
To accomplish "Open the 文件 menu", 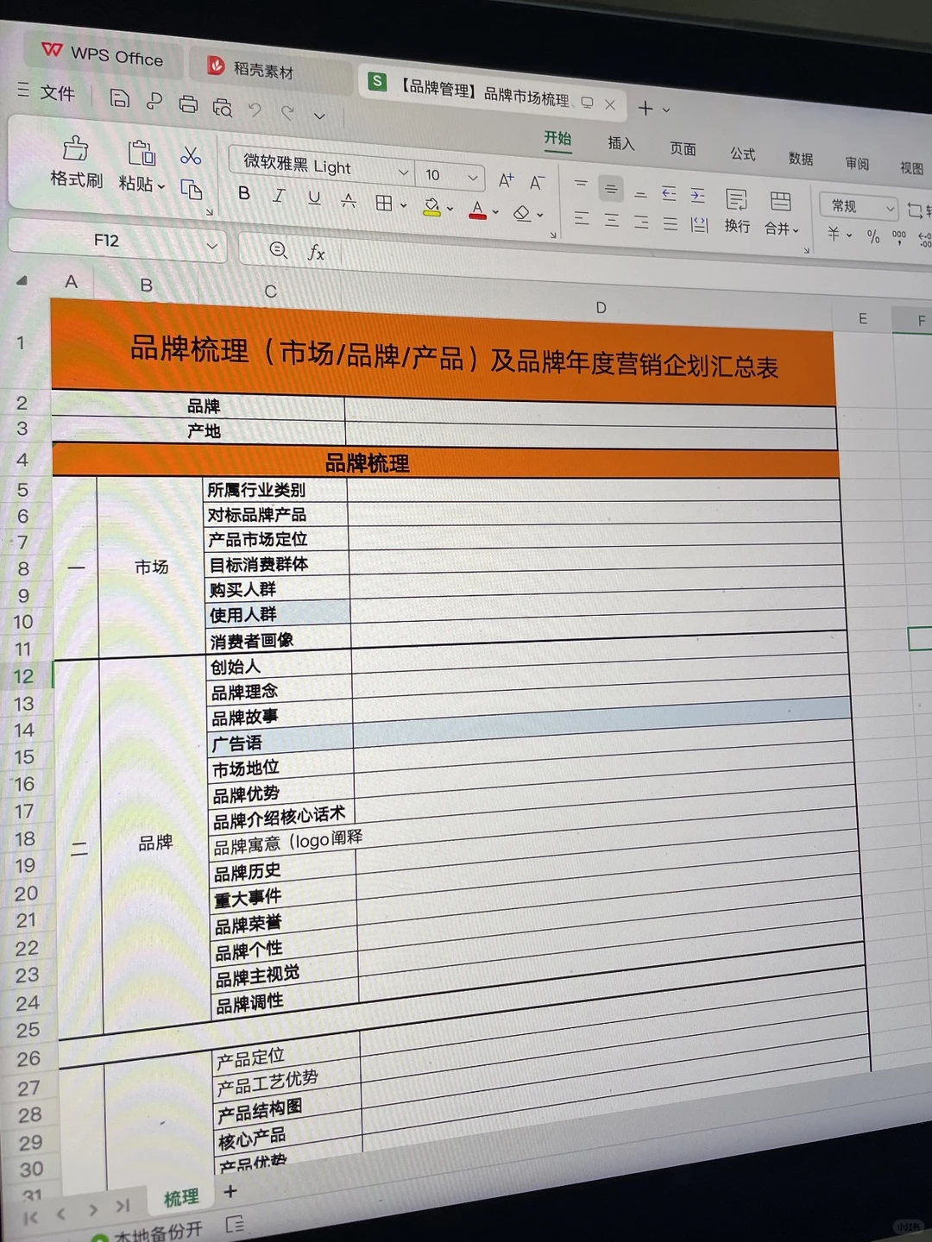I will pyautogui.click(x=58, y=93).
